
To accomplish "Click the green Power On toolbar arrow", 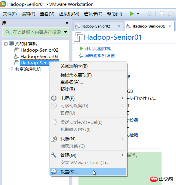I will 132,14.
